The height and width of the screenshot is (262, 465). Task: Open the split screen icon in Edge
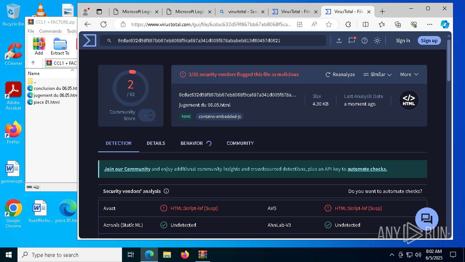(365, 24)
